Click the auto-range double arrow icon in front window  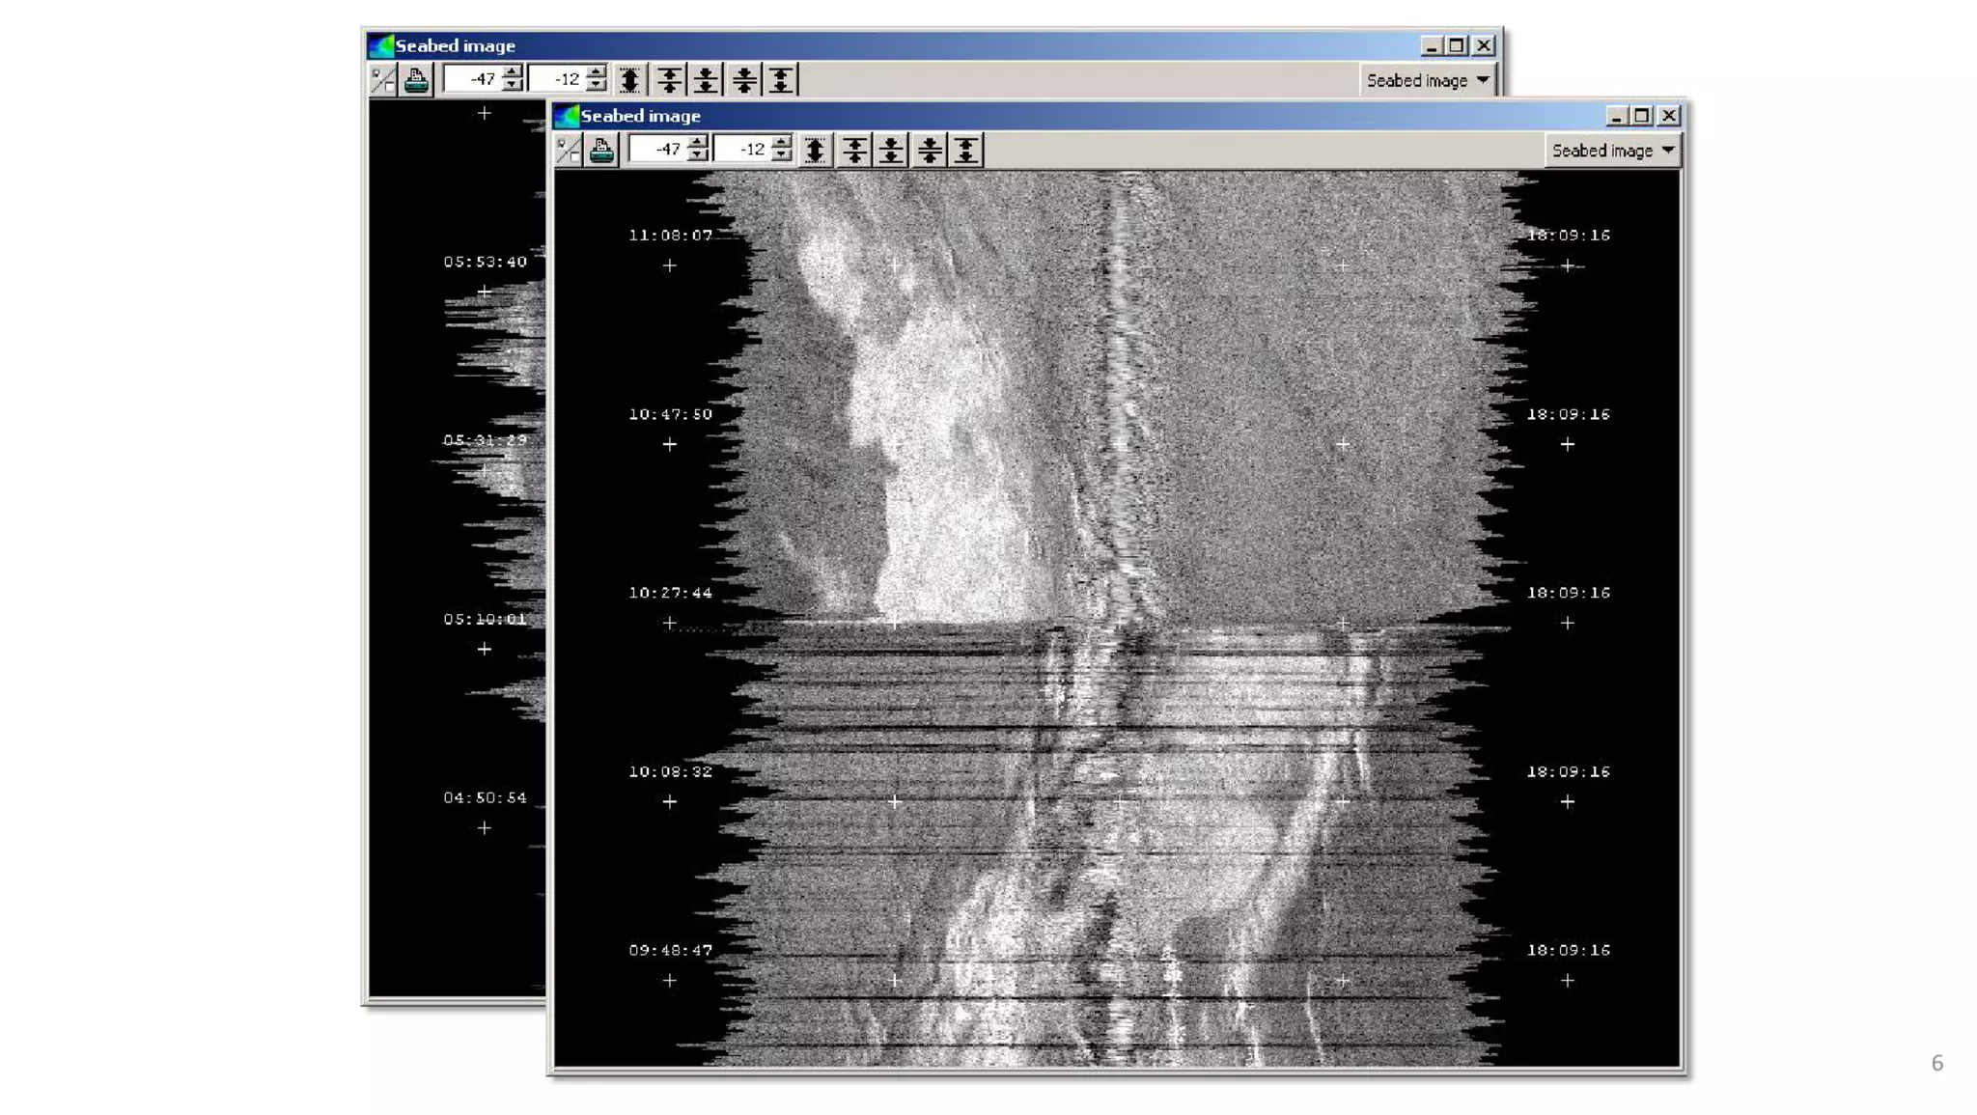(815, 151)
